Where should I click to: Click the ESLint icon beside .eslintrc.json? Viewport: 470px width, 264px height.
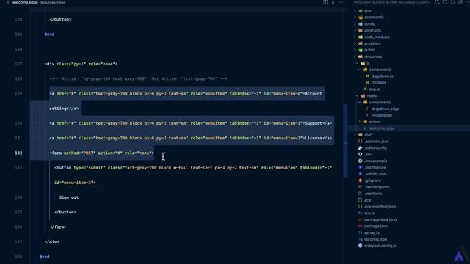point(361,174)
